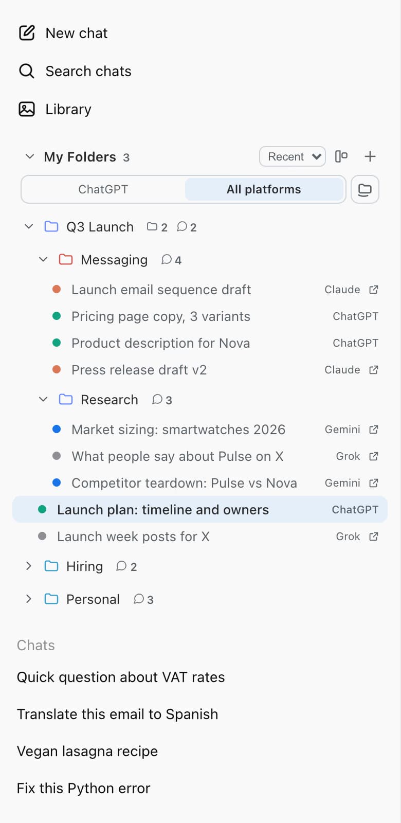Open What people say about Pulse on X
Screen dimensions: 401x823
pos(177,456)
